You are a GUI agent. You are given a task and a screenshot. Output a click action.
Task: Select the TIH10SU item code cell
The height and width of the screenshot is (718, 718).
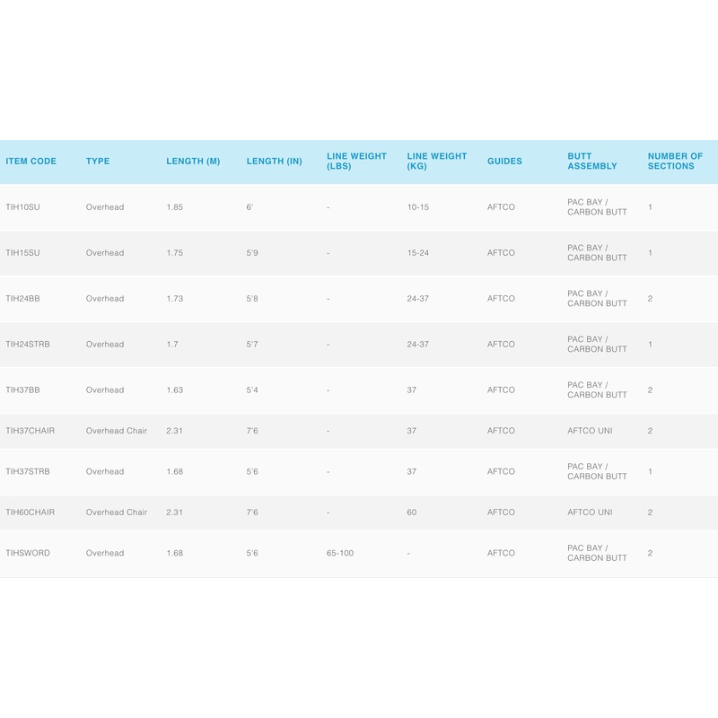(x=22, y=207)
